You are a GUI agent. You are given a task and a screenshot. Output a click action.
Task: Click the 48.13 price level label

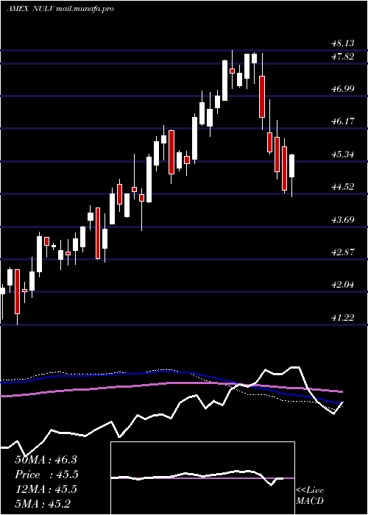343,43
